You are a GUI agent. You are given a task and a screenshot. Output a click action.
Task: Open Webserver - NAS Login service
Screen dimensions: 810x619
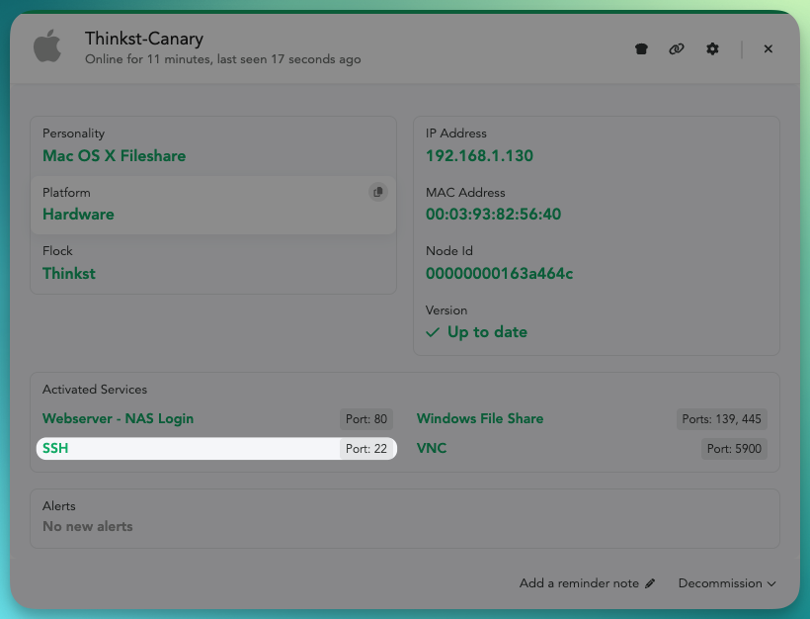click(x=118, y=418)
